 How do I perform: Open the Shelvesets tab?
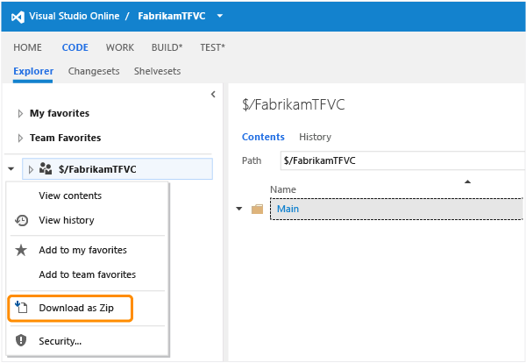[157, 71]
